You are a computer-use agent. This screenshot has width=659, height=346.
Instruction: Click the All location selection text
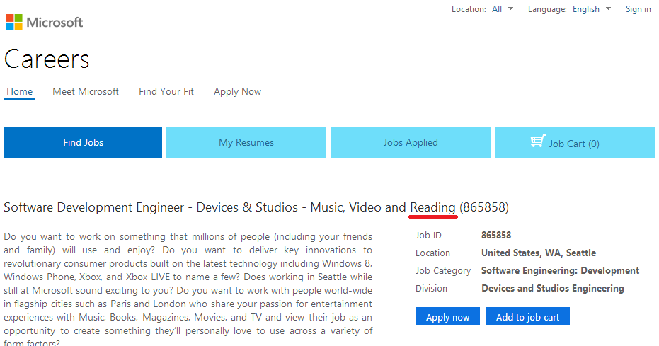tap(497, 9)
